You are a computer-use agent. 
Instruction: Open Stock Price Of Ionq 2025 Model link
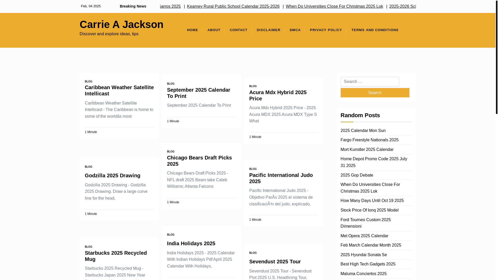tap(369, 210)
